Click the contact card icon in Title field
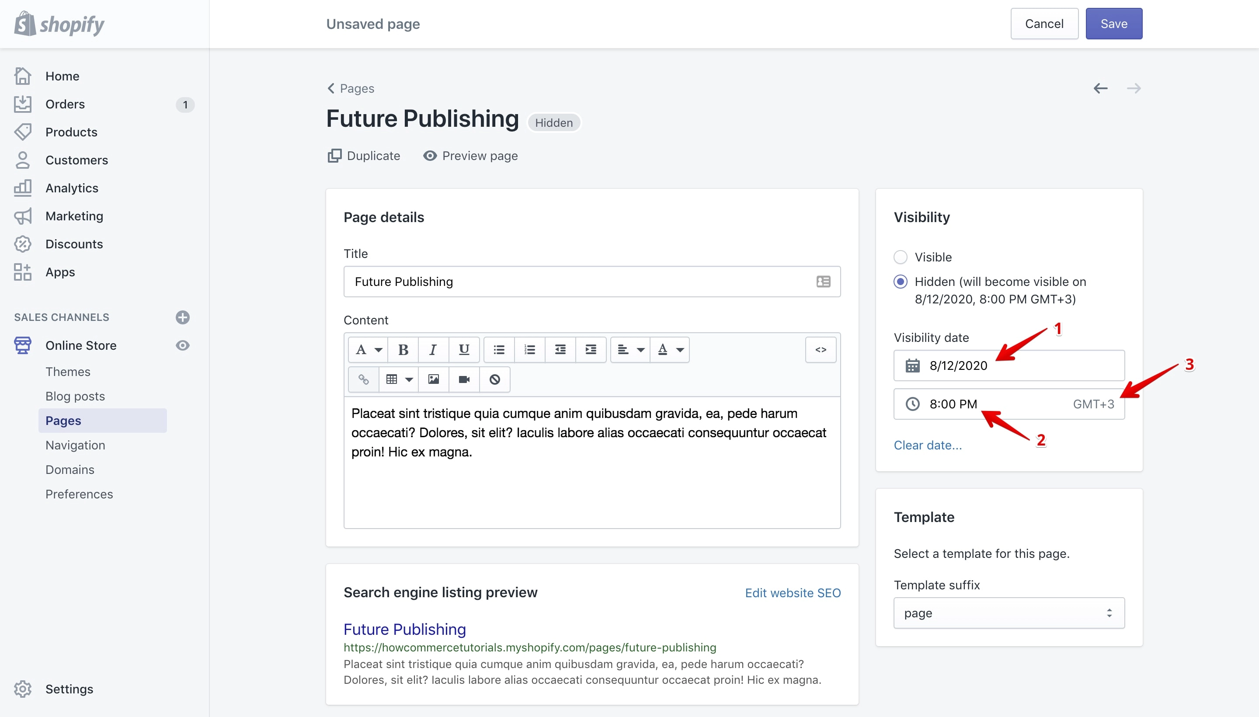1259x717 pixels. click(823, 282)
